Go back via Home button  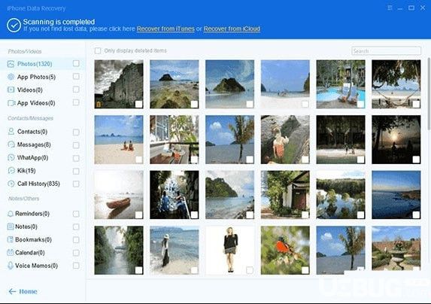click(23, 291)
